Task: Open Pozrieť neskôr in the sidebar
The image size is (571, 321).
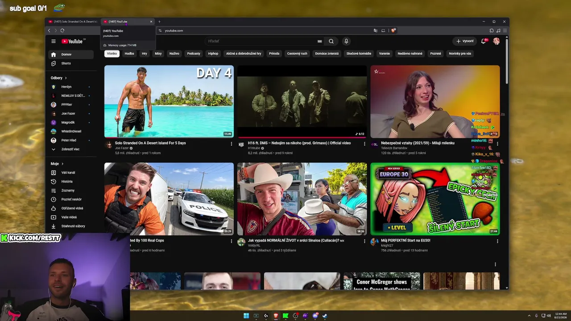Action: tap(71, 199)
